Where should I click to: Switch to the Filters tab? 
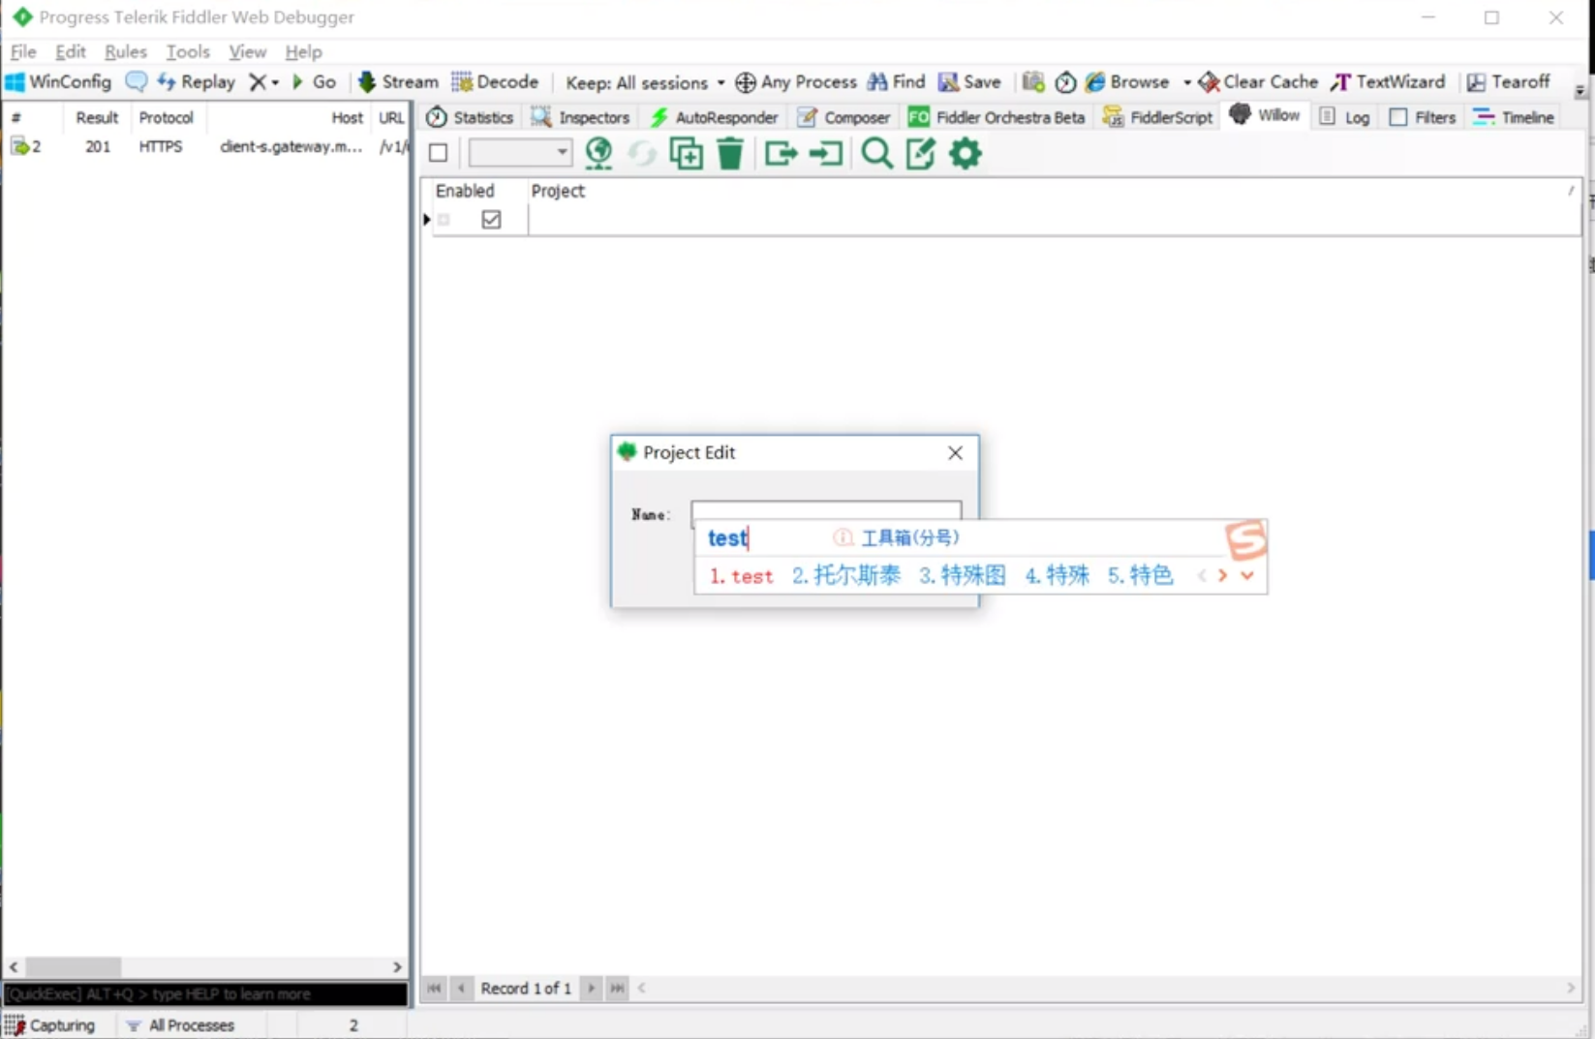1423,117
